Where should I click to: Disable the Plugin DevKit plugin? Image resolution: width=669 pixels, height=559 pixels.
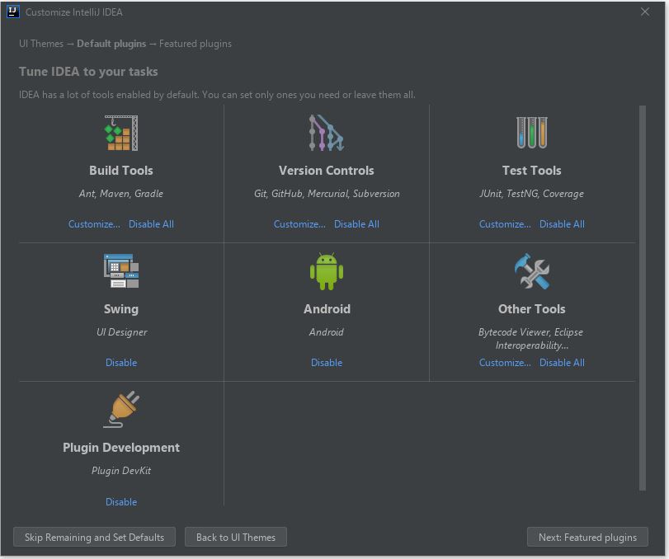point(121,502)
